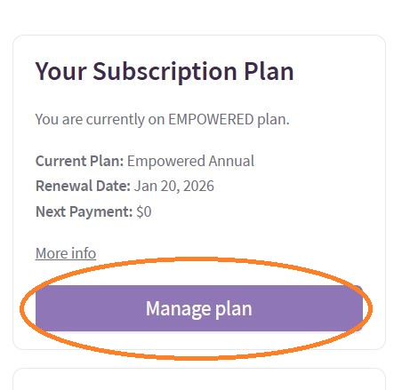Screen dimensions: 402x390
Task: Click the Jan 20, 2026 date
Action: [x=174, y=187]
